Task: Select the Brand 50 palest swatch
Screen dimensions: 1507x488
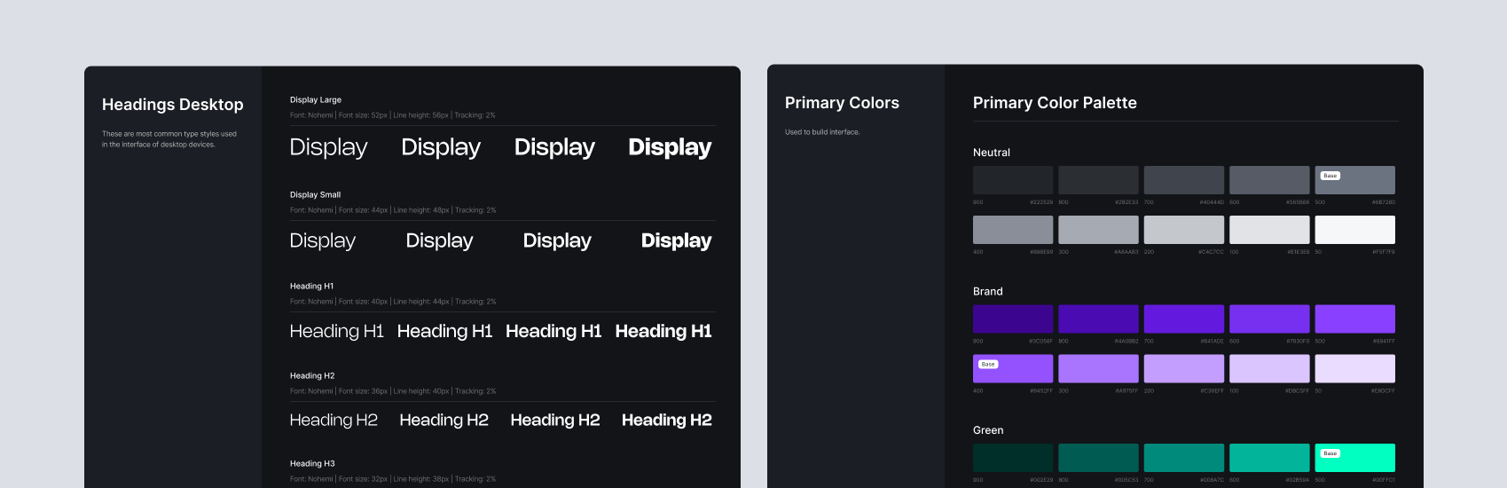Action: click(1354, 369)
